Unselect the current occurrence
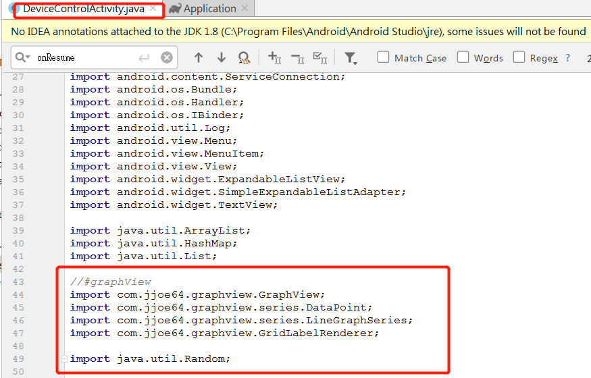This screenshot has height=378, width=591. (298, 58)
